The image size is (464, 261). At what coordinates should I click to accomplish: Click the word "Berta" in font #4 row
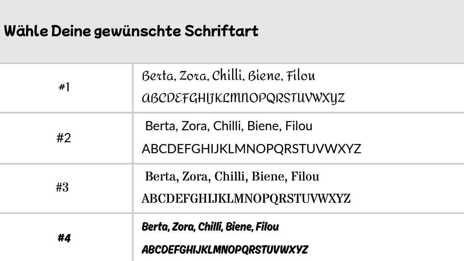155,227
